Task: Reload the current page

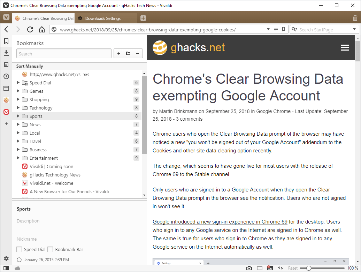Action: 30,30
